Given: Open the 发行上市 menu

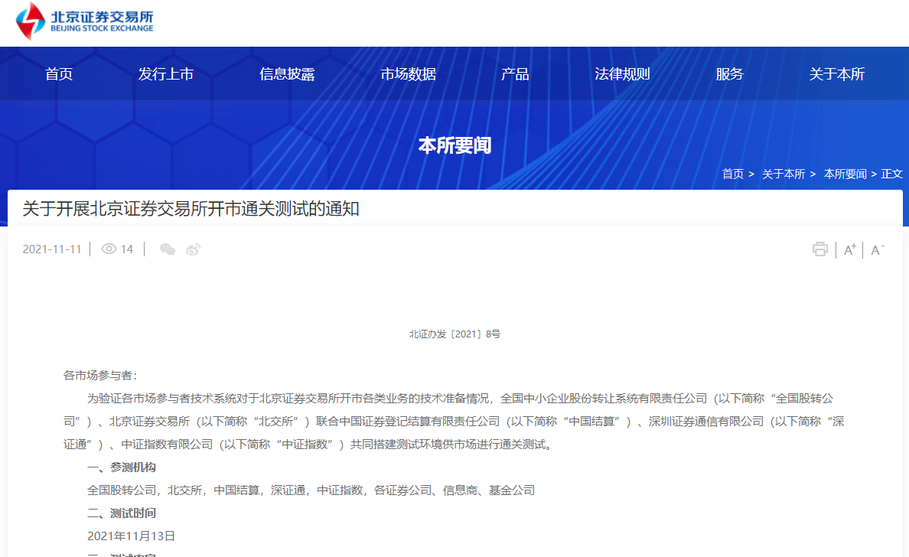Looking at the screenshot, I should point(166,74).
